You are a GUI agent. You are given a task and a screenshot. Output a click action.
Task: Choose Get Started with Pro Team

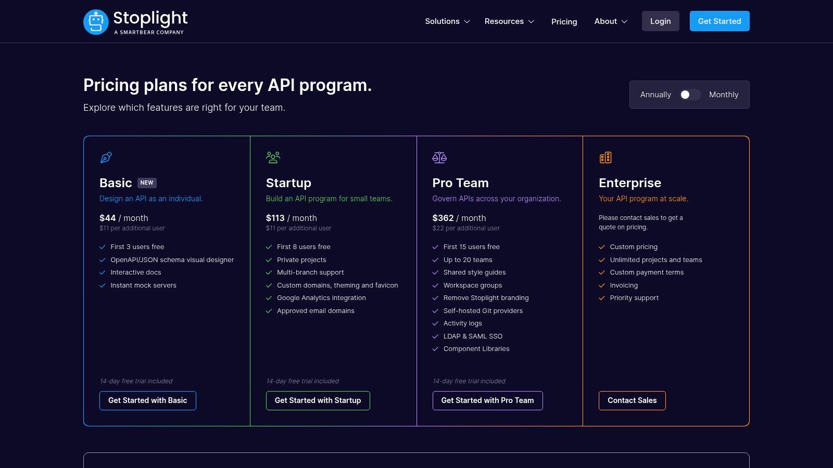pyautogui.click(x=487, y=400)
